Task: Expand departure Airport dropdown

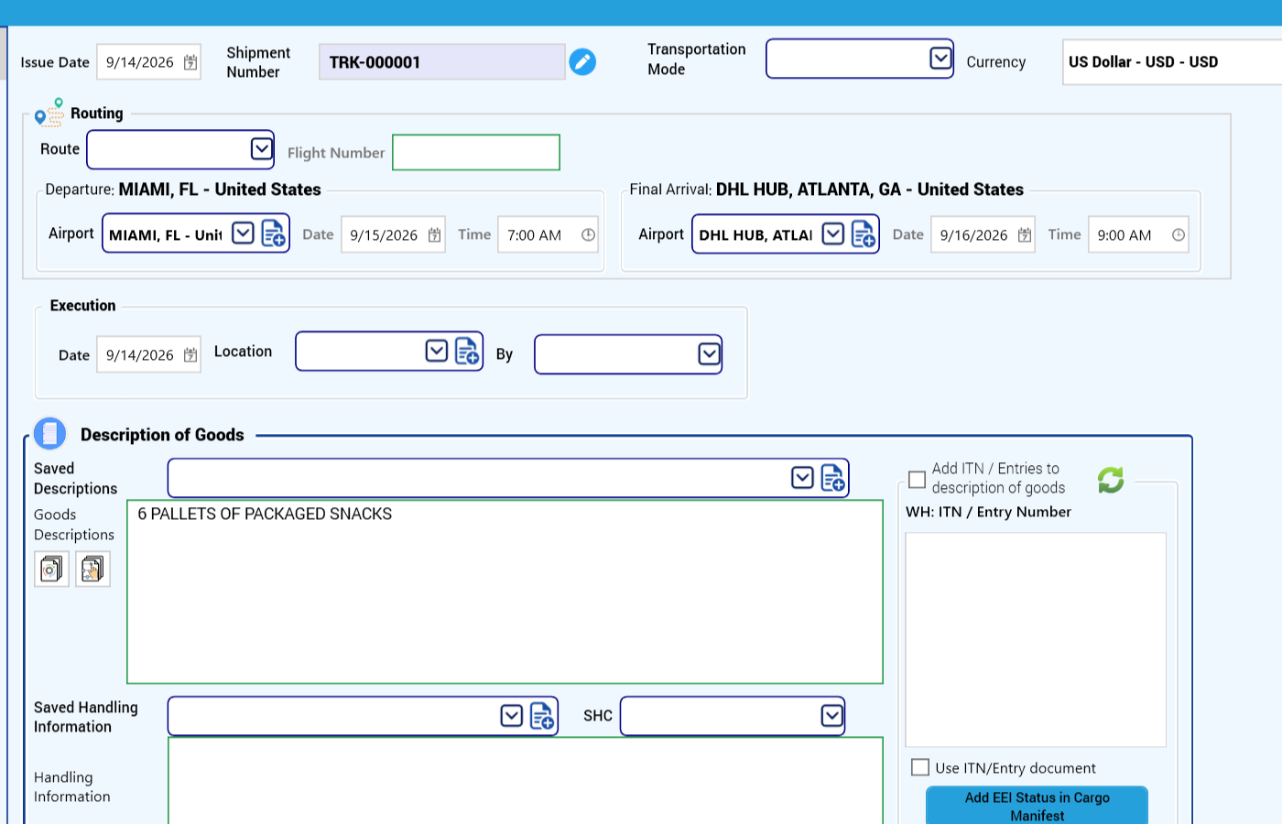Action: [243, 233]
